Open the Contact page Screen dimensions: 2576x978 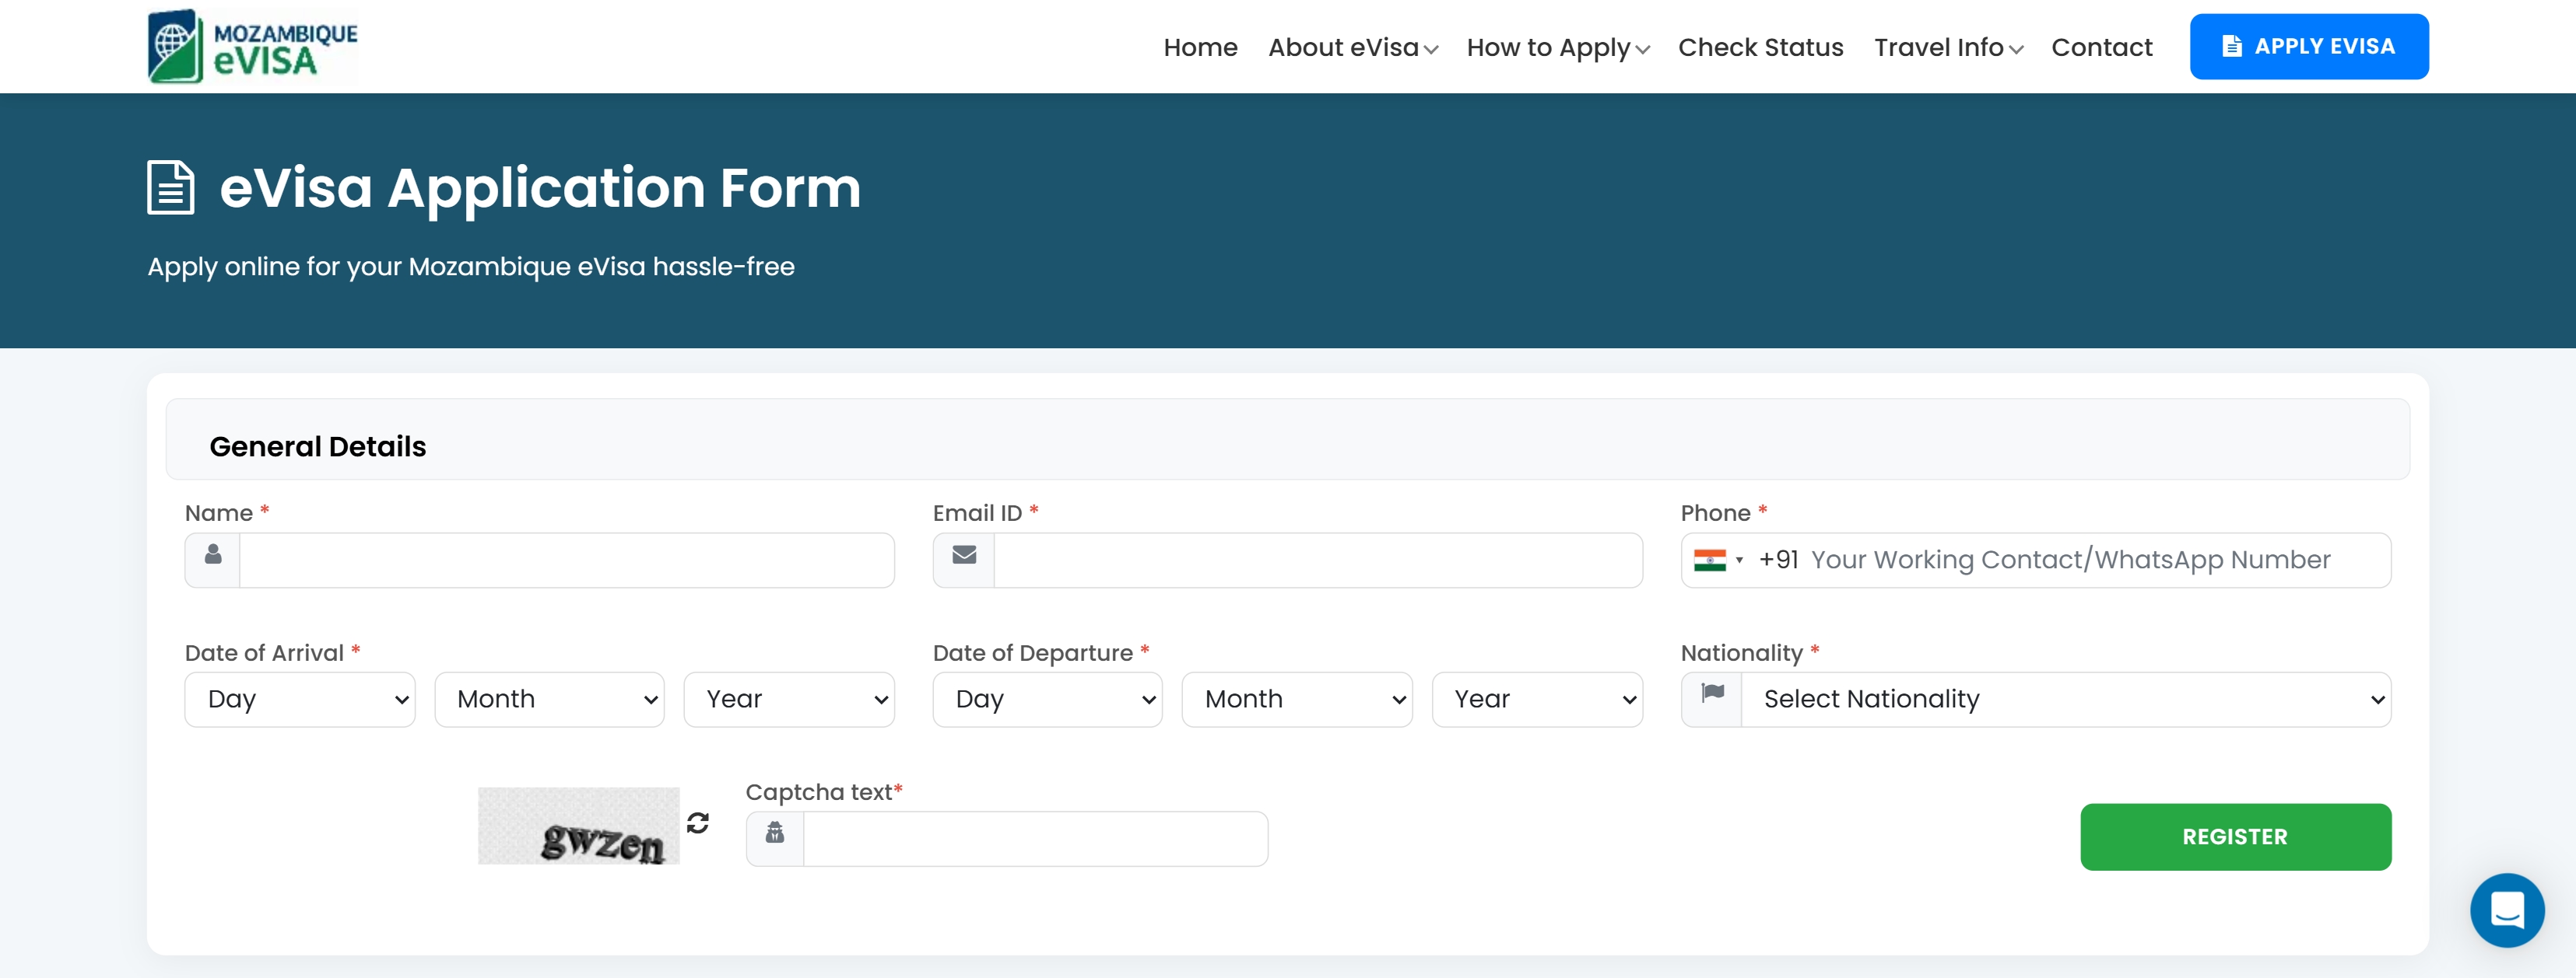click(x=2101, y=47)
